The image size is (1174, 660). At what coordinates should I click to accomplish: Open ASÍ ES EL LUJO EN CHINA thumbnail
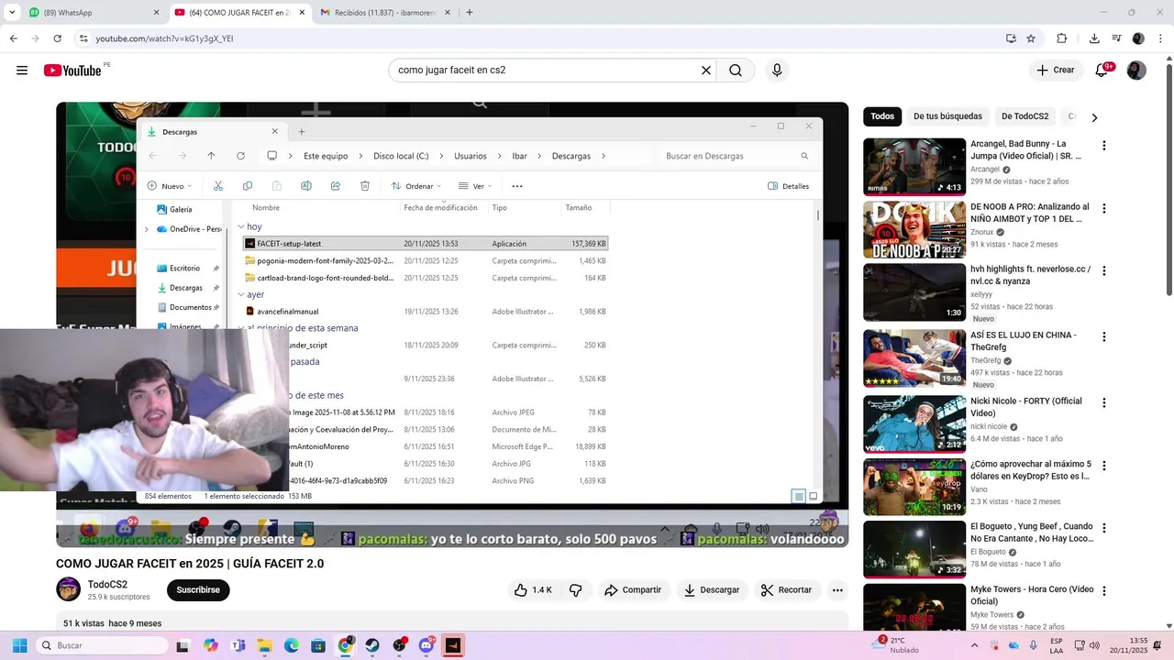click(x=914, y=358)
